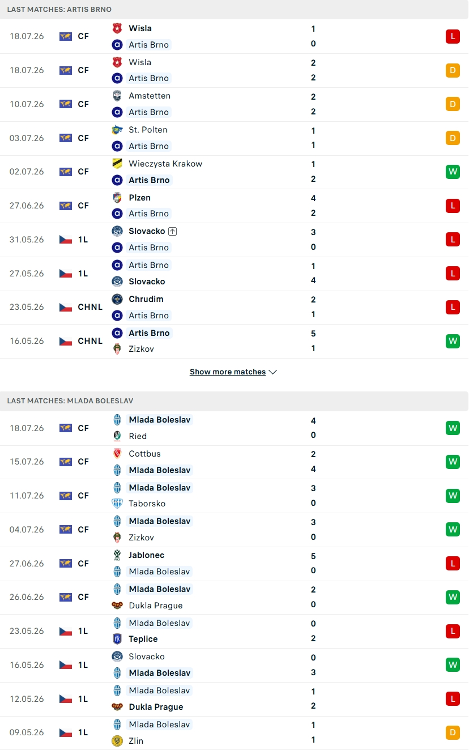Click the Wieczysta Krakow club crest
Viewport: 469px width, 750px height.
117,164
